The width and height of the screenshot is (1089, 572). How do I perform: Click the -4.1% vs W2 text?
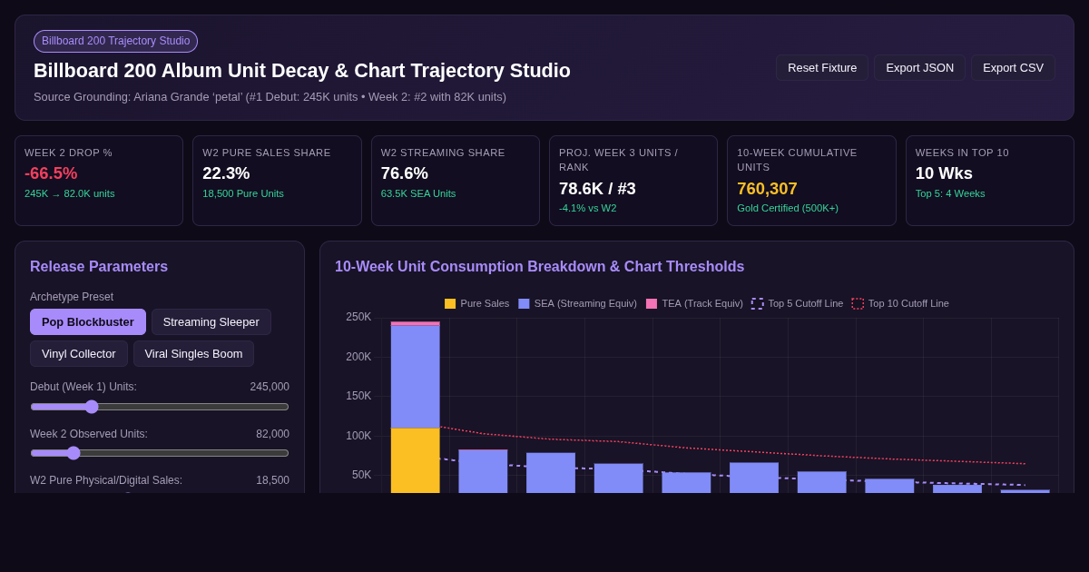point(587,208)
